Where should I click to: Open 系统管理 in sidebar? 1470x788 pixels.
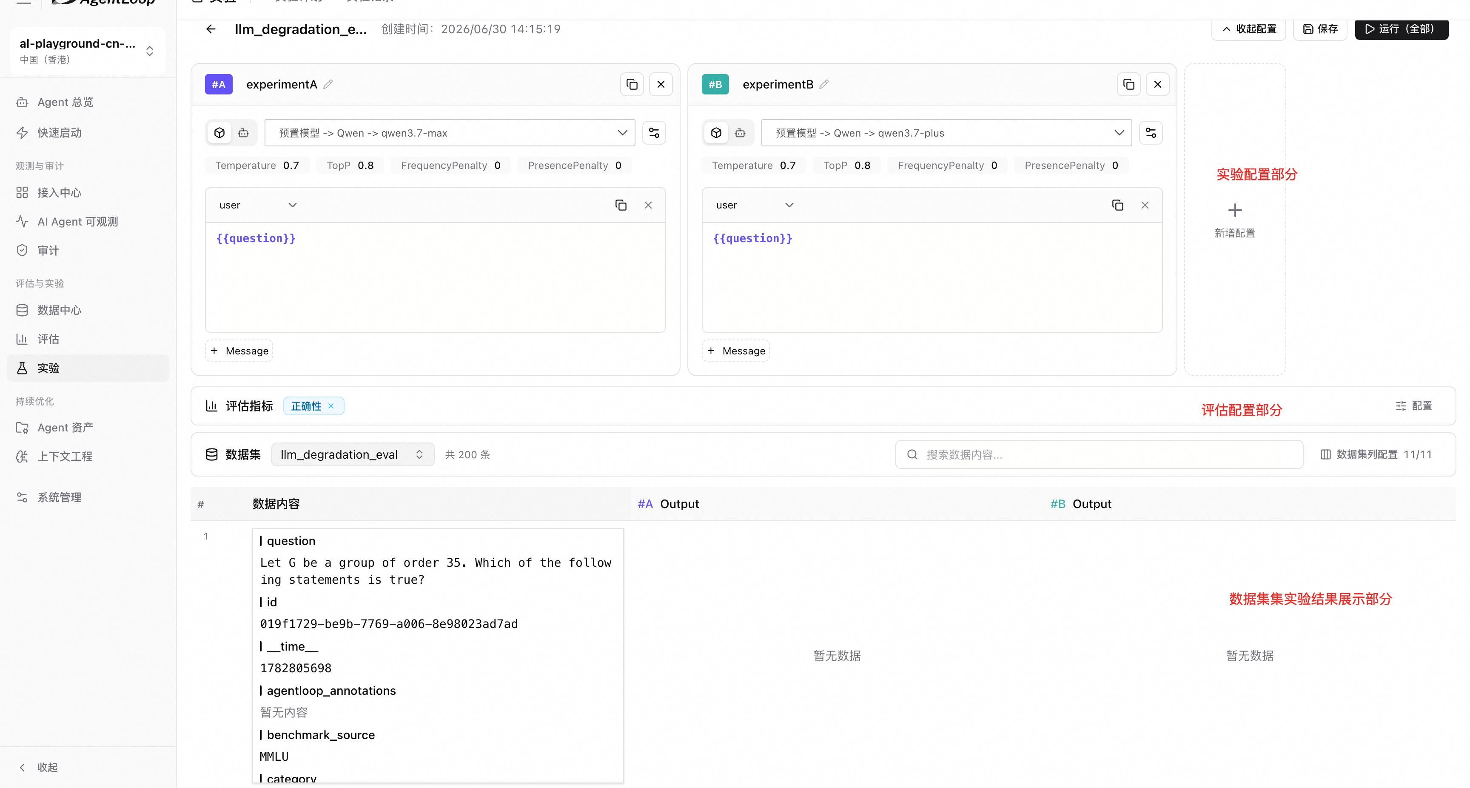(x=88, y=497)
